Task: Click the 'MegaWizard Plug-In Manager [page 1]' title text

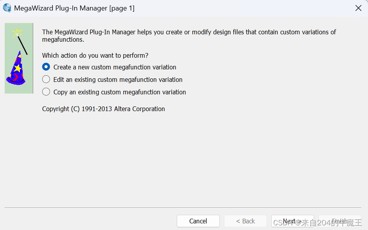Action: coord(74,8)
